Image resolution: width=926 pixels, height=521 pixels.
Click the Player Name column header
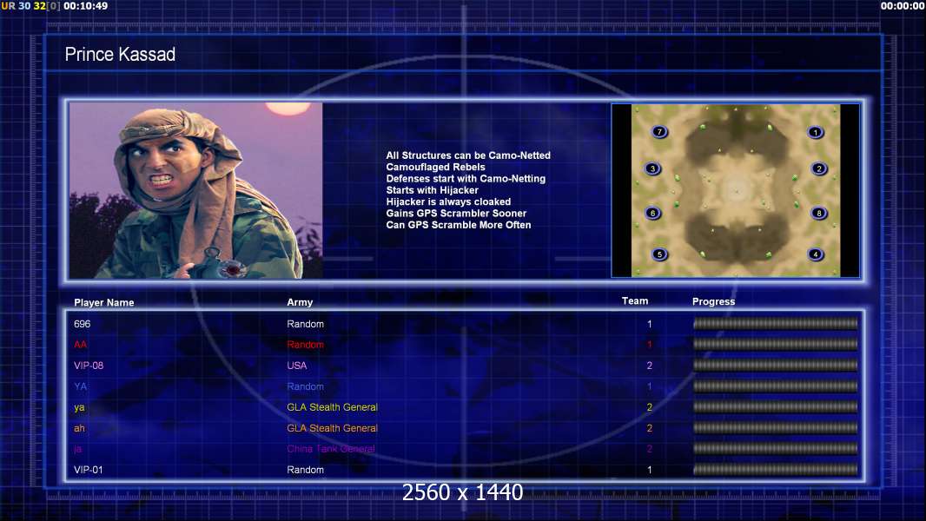tap(104, 303)
